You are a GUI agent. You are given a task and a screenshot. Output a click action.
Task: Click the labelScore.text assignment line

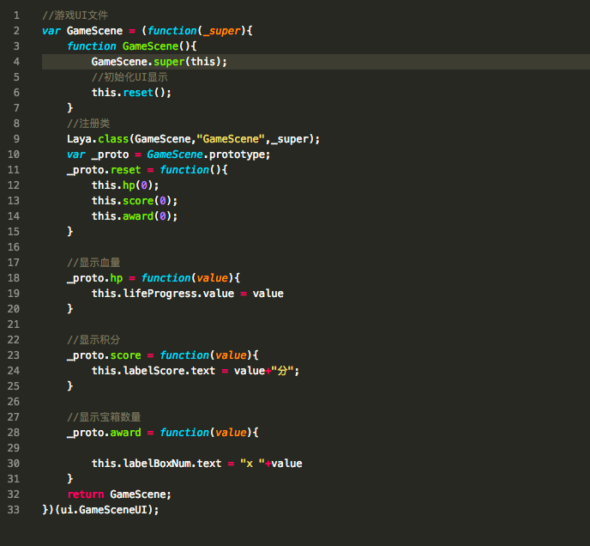pyautogui.click(x=196, y=371)
